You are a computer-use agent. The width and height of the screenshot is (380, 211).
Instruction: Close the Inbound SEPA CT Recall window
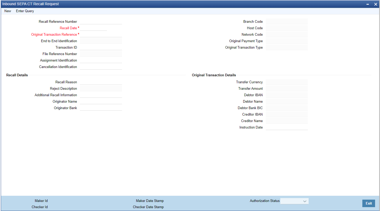point(376,4)
